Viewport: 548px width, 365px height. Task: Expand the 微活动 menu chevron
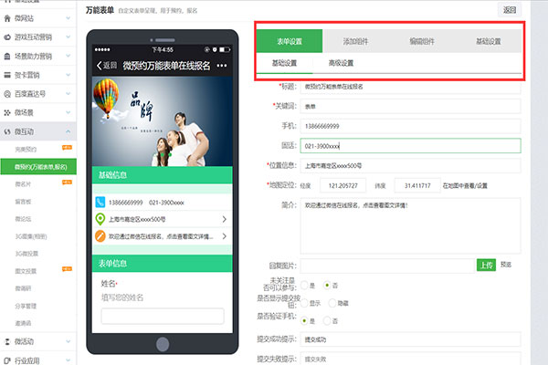click(x=68, y=341)
